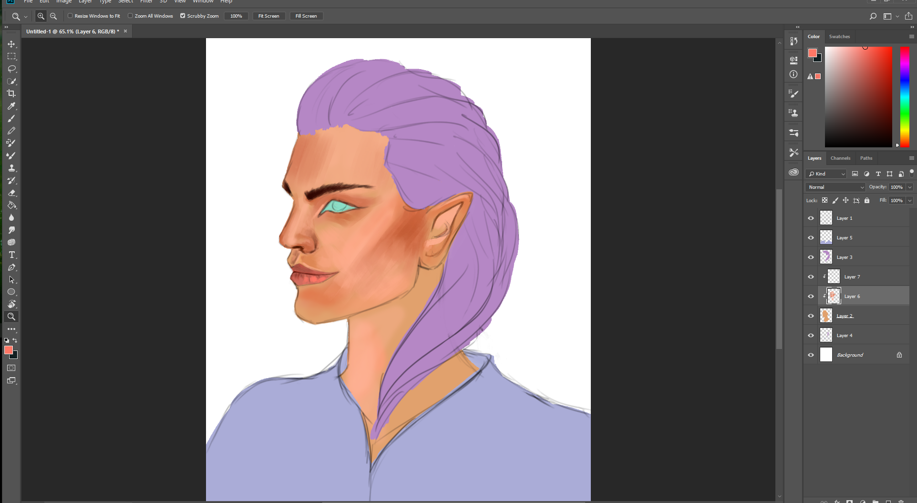Collapse the right panels double arrow
The width and height of the screenshot is (917, 503).
tap(912, 27)
